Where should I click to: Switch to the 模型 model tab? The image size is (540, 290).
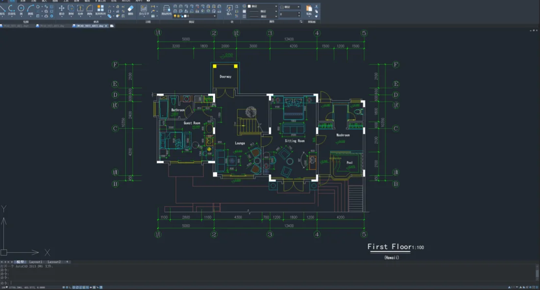[x=20, y=262]
